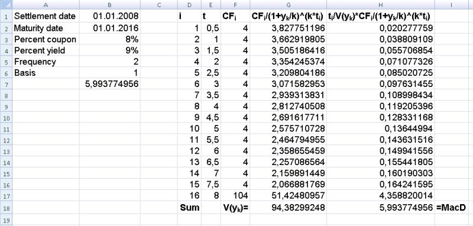Select row 12 header
Viewport: 473px width, 226px height.
click(x=7, y=140)
